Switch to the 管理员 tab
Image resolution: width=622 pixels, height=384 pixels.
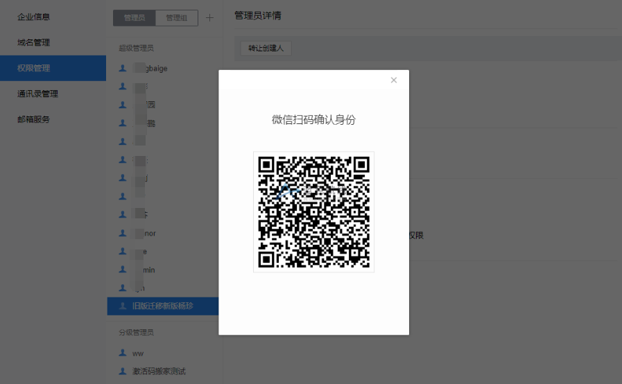134,18
